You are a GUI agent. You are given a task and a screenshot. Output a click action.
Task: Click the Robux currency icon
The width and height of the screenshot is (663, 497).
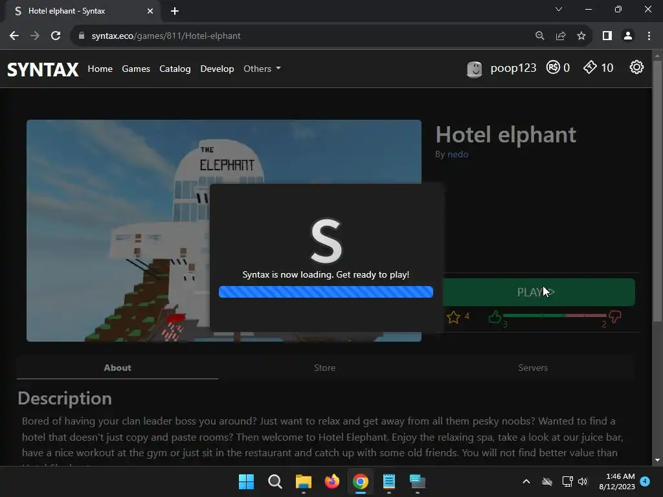pyautogui.click(x=553, y=67)
